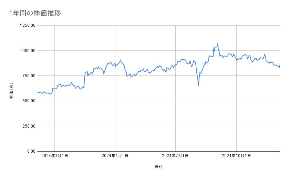
Task: Click the sharp August dip on the line
Action: (x=198, y=85)
